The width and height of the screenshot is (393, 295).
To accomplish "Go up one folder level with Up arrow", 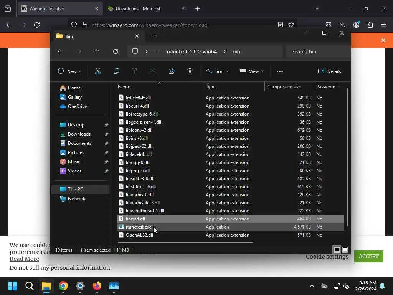I will (x=97, y=51).
